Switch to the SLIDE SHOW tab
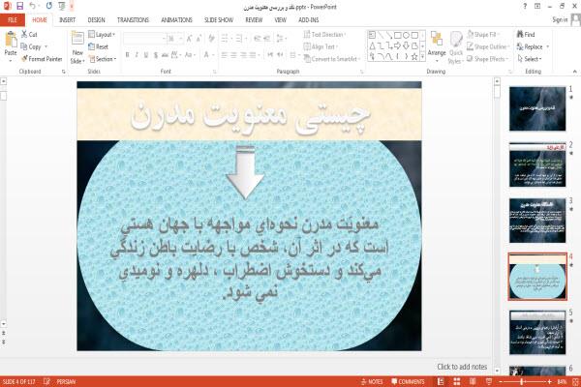The width and height of the screenshot is (581, 387). (x=219, y=20)
